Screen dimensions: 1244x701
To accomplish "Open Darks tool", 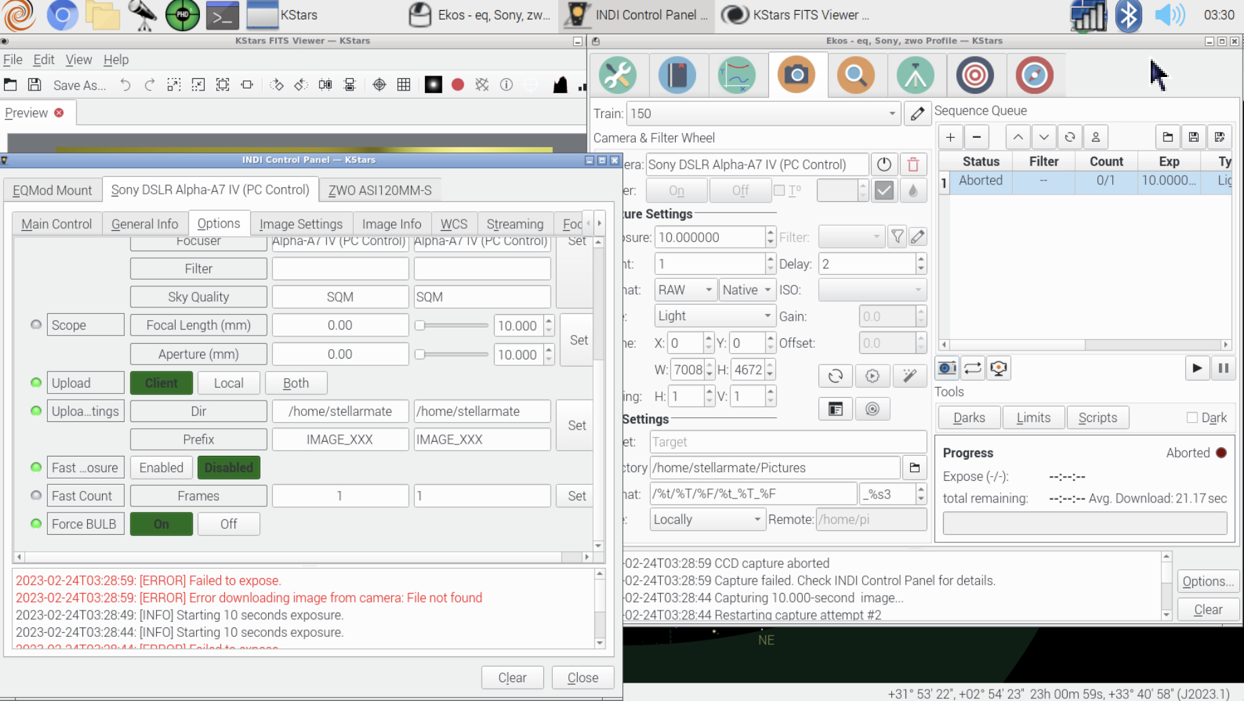I will click(969, 417).
